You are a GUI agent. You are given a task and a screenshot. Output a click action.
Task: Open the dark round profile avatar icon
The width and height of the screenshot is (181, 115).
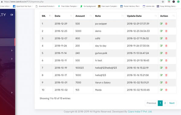point(174,2)
